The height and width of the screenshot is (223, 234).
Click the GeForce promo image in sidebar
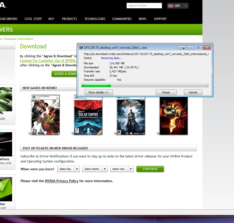(6, 144)
